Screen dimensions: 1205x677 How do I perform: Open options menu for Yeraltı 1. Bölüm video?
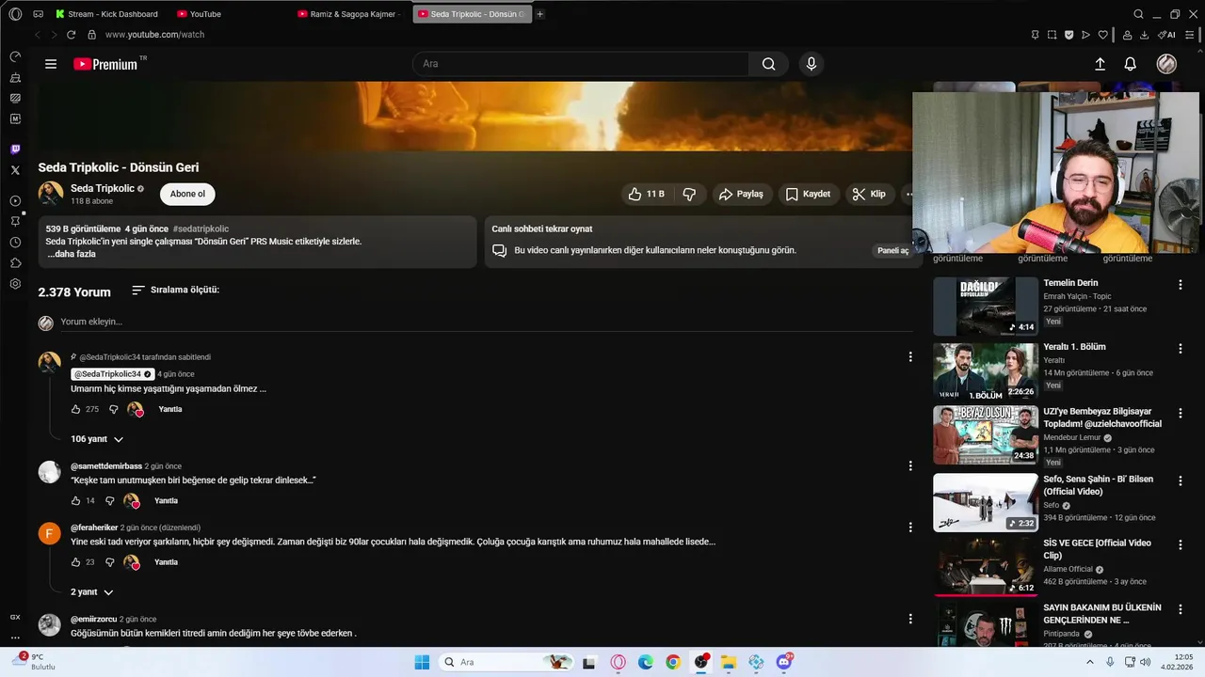click(1181, 348)
